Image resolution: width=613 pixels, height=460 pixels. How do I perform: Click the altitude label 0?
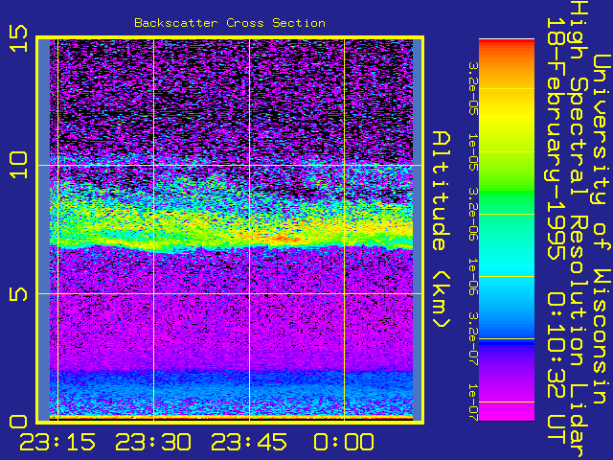pyautogui.click(x=18, y=422)
